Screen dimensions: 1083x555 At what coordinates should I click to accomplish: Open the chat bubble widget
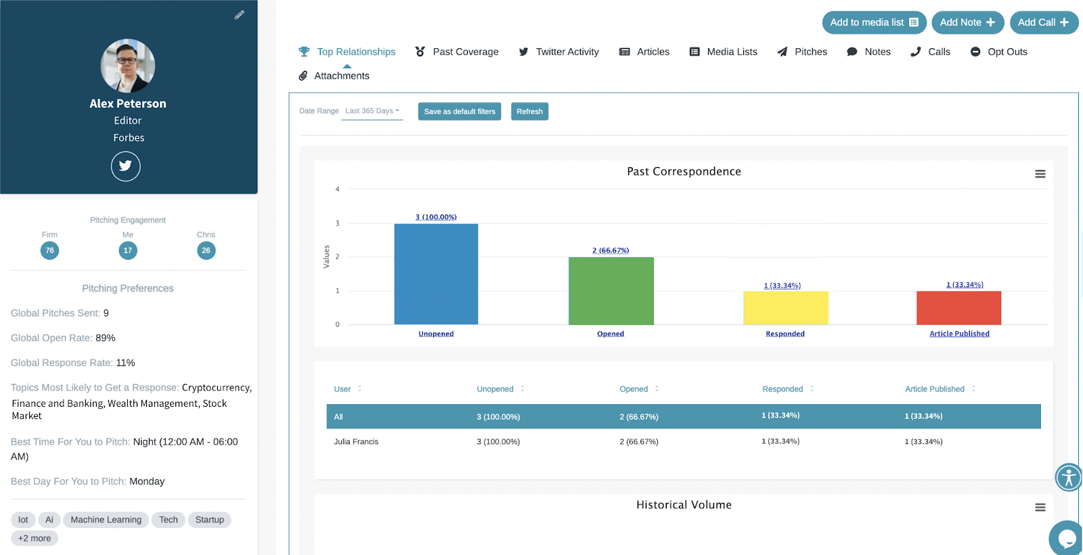click(x=1067, y=539)
